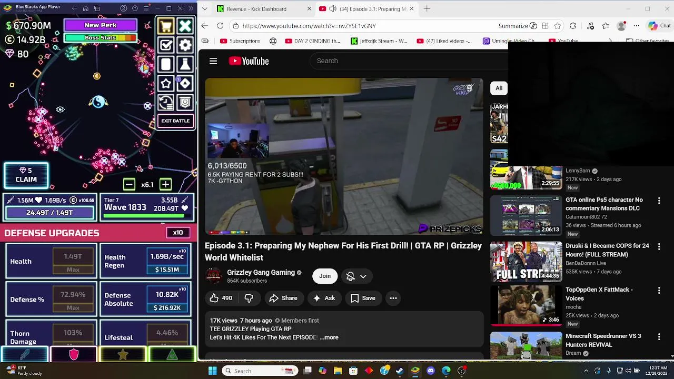Image resolution: width=674 pixels, height=379 pixels.
Task: Open the jeffxdjk Stream bookmark
Action: click(x=379, y=41)
